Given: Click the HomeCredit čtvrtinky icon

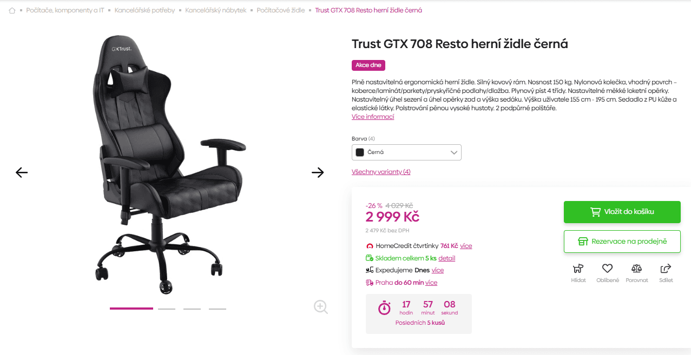Looking at the screenshot, I should click(369, 245).
